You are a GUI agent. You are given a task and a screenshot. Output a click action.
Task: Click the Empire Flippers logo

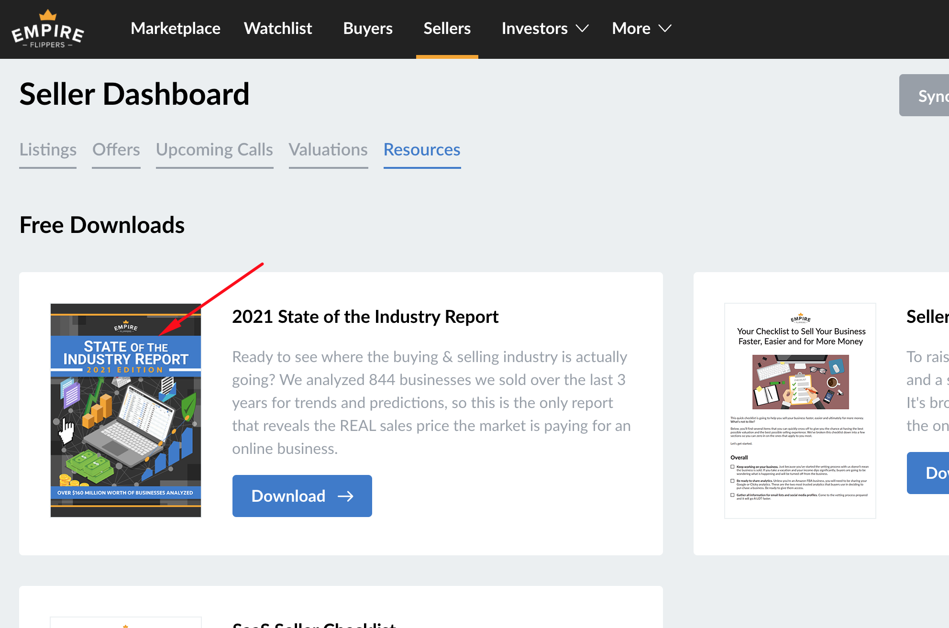click(47, 29)
